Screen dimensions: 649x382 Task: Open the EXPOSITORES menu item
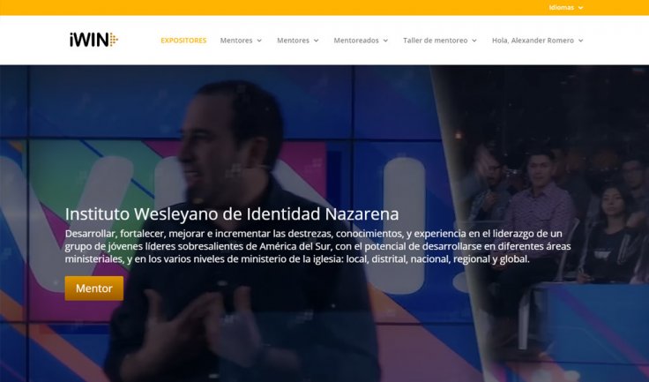183,41
